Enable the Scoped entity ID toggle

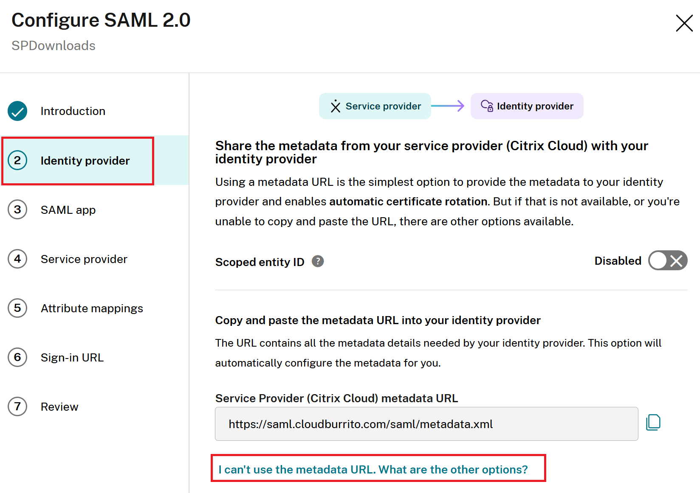667,261
